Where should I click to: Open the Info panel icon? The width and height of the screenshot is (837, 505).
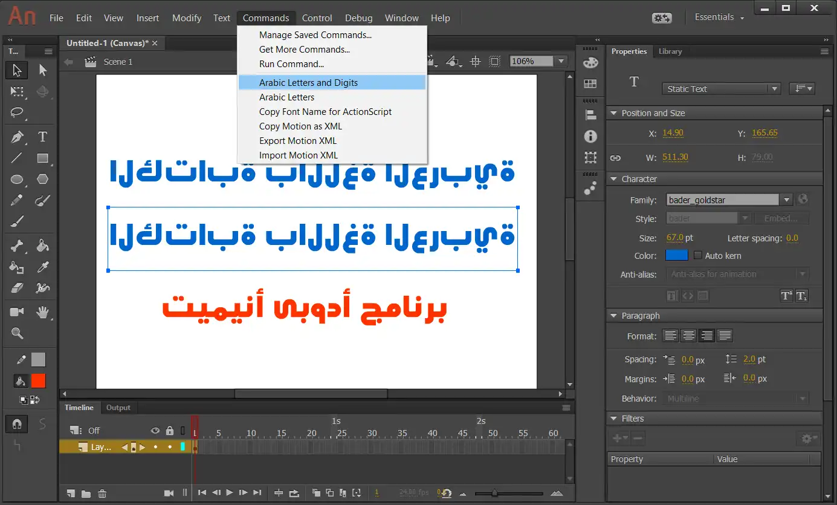[x=590, y=137]
